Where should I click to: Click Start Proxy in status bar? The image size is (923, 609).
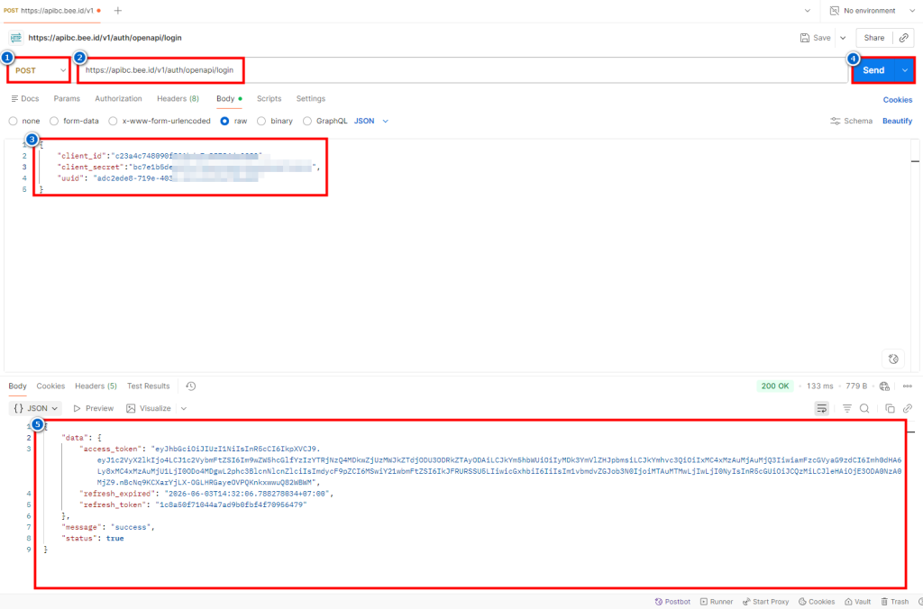pos(765,602)
